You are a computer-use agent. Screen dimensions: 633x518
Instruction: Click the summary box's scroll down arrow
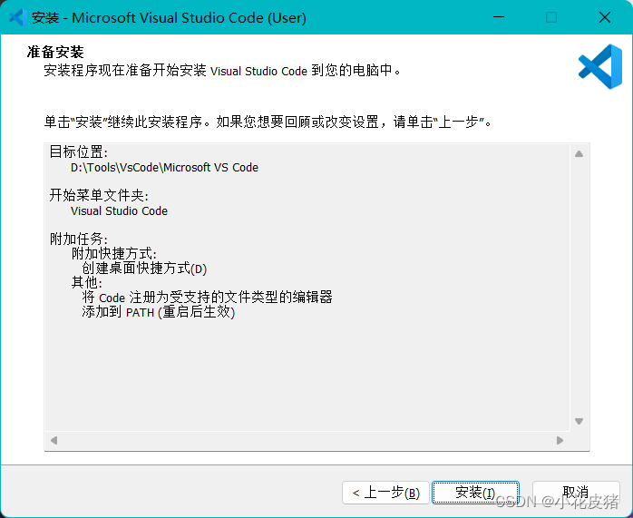tap(579, 421)
